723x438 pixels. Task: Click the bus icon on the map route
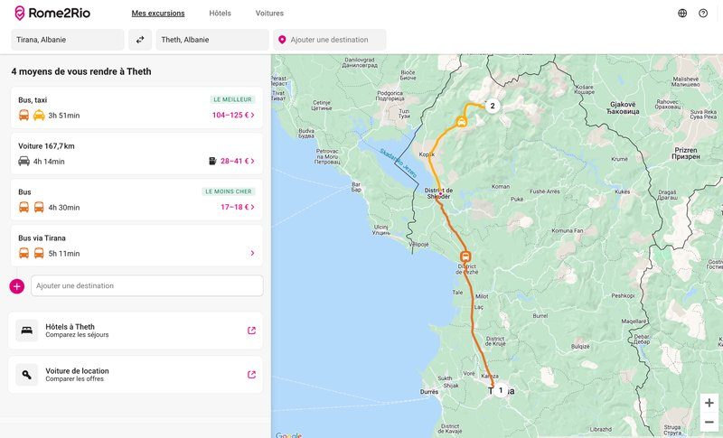[465, 256]
